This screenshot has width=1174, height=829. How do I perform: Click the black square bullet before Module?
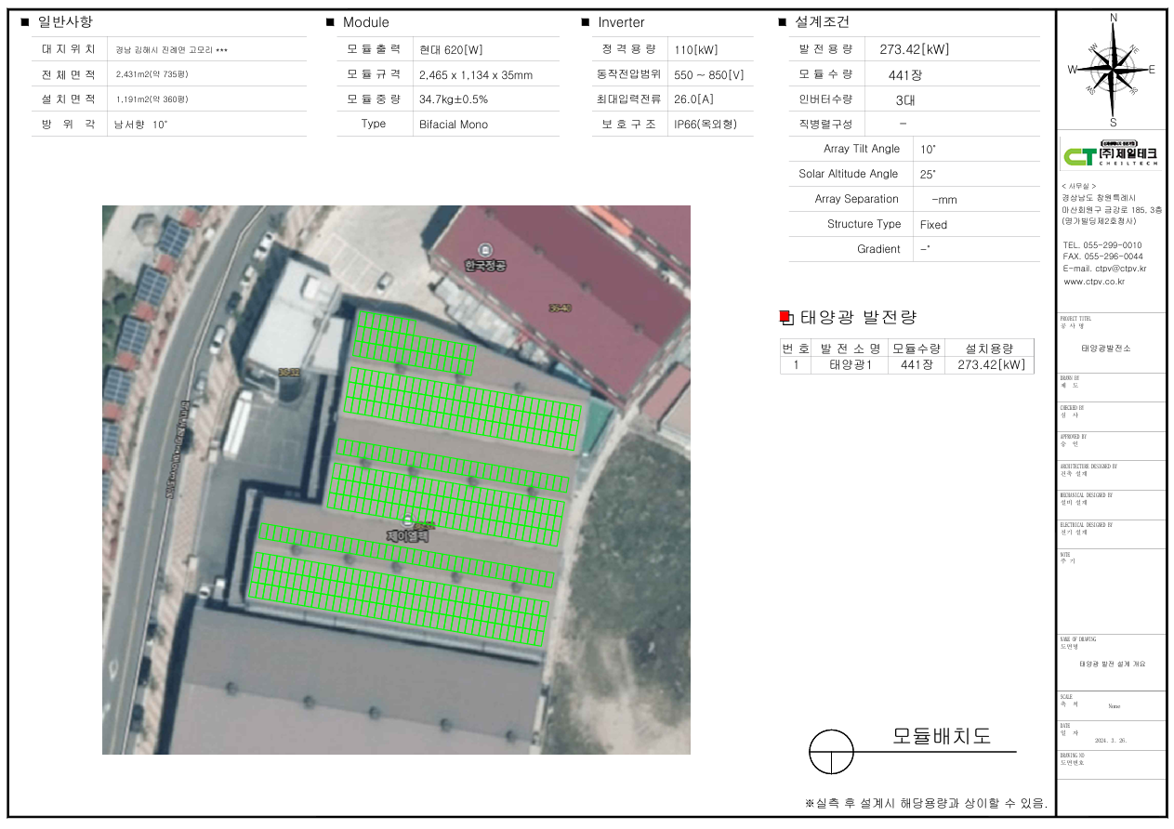click(330, 22)
